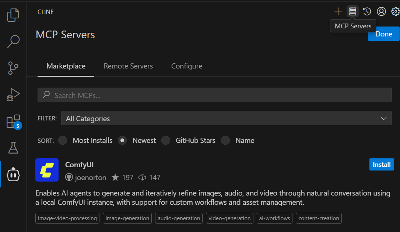This screenshot has width=400, height=232.
Task: Click the ai-workflows tag
Action: pos(274,218)
